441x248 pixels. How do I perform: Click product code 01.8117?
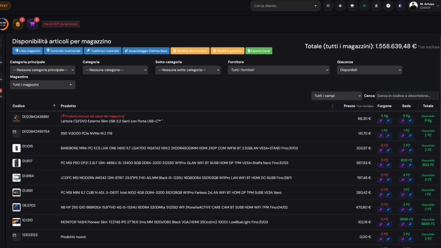27,161
